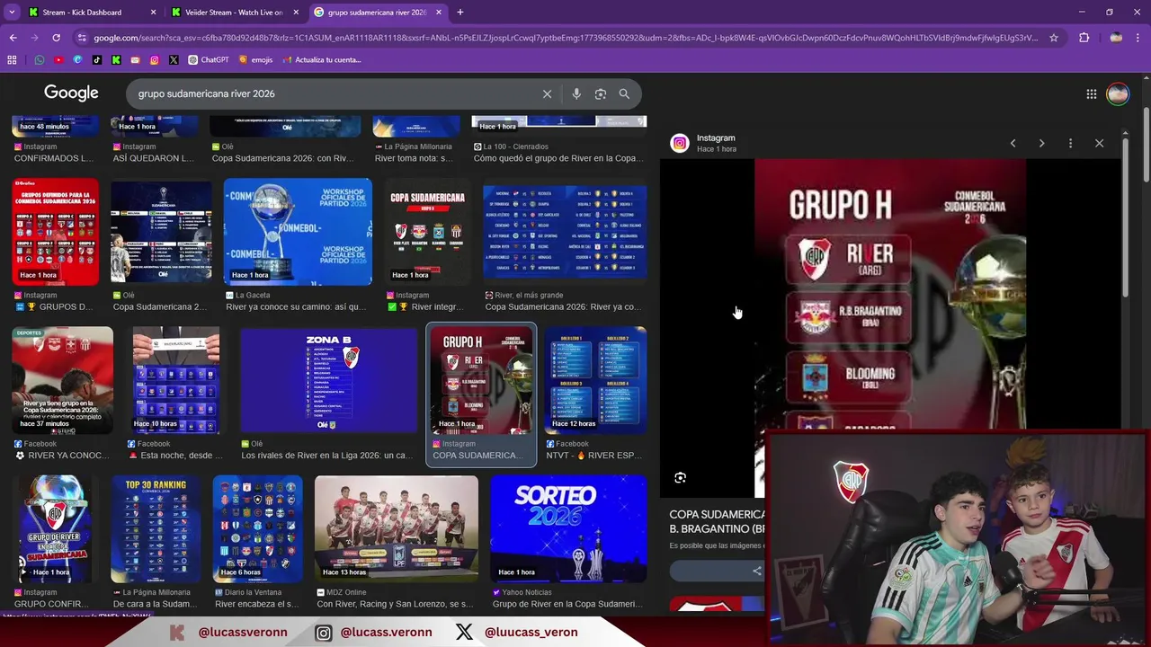Switch to the Veiider Stream tab
The height and width of the screenshot is (647, 1151).
point(234,13)
